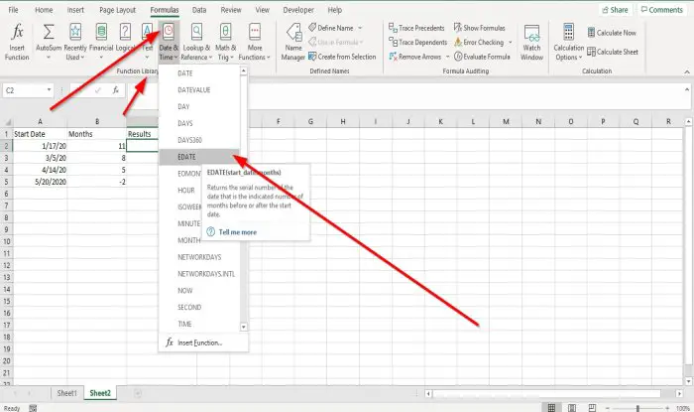Open the Financial functions icon
The width and height of the screenshot is (694, 412).
[101, 32]
